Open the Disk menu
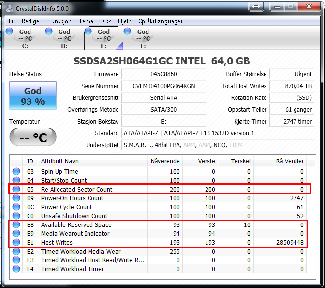Viewport: 325px width, 288px height. pos(106,21)
